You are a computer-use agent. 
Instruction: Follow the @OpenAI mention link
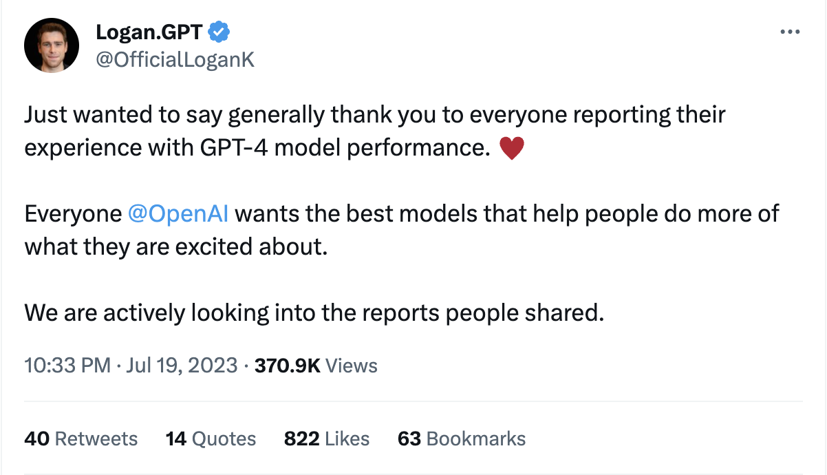(179, 213)
